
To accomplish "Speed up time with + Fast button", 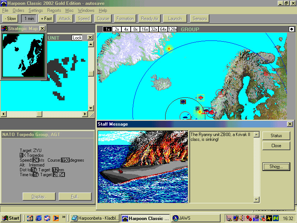I will click(x=46, y=19).
